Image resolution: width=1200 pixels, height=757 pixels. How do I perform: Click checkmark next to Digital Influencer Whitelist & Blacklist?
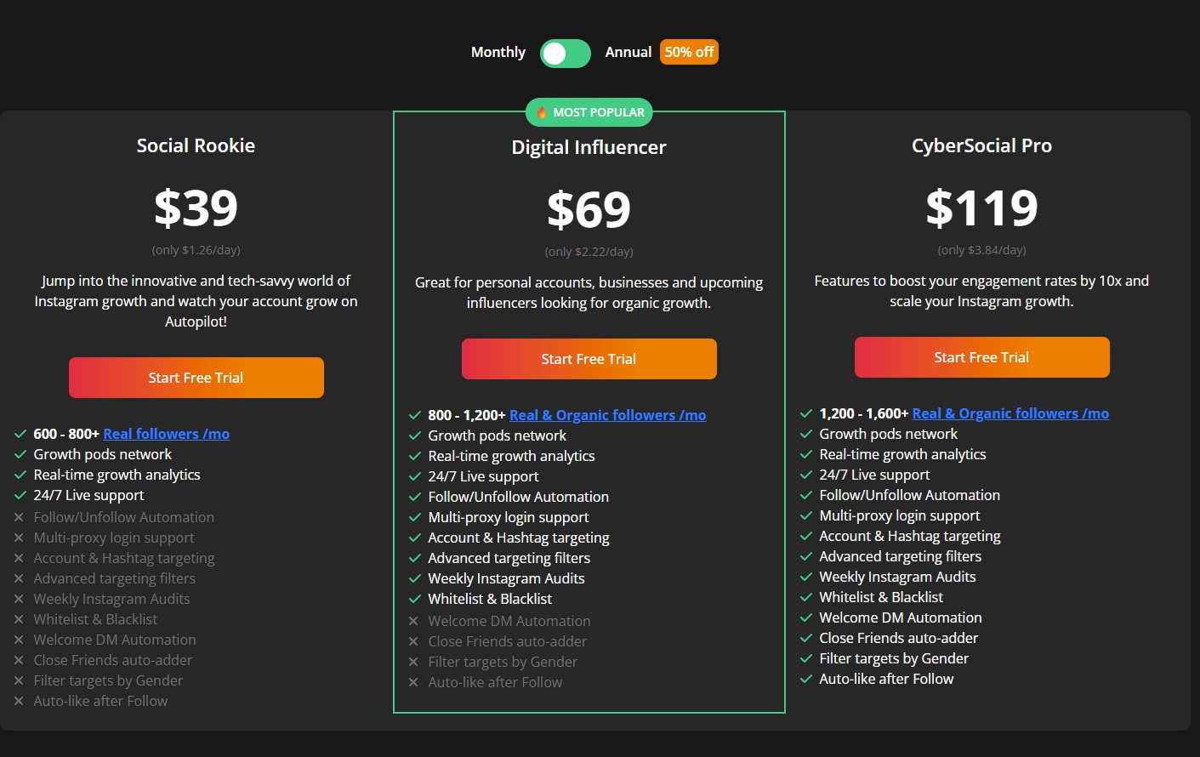point(415,599)
